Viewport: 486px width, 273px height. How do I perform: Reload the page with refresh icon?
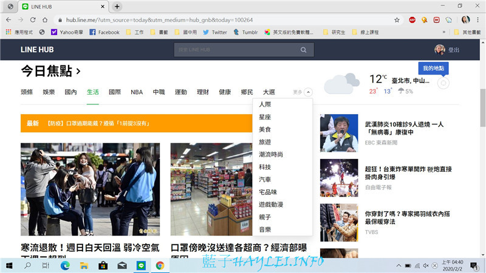tap(33, 20)
